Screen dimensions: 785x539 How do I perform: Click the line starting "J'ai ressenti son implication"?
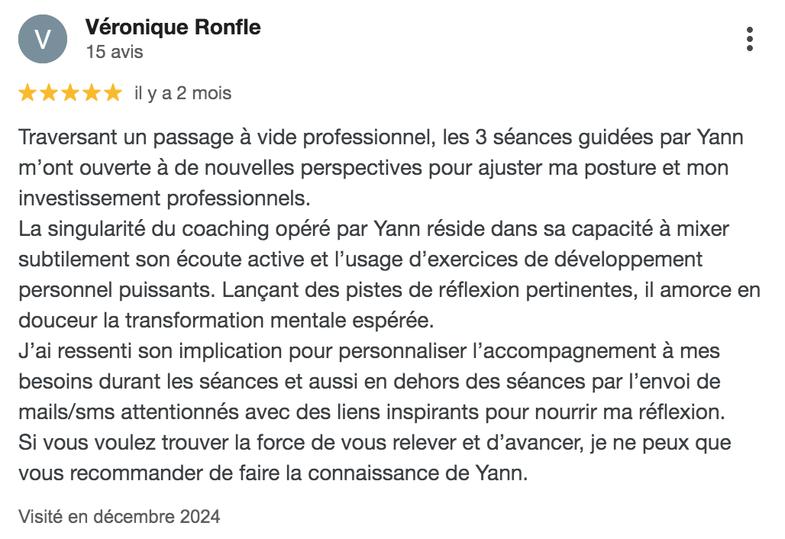point(369,352)
